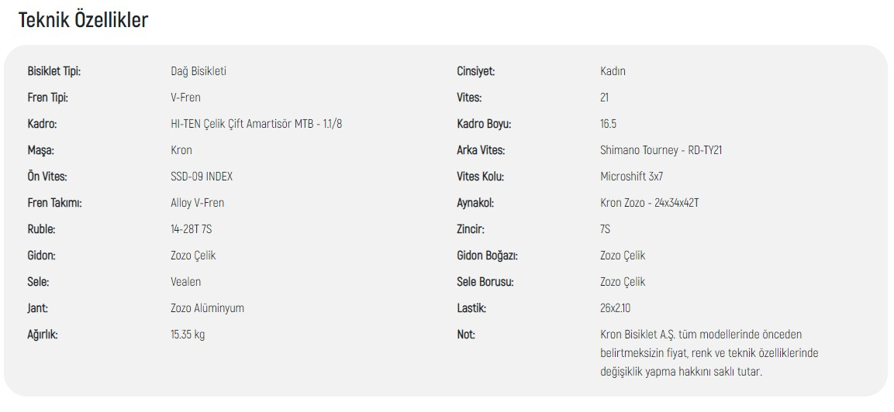Click the Kadro Boyu value 16.5
The image size is (894, 412).
[609, 124]
